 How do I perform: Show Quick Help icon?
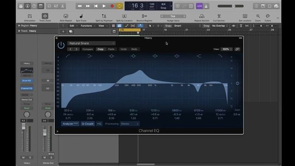pyautogui.click(x=34, y=6)
